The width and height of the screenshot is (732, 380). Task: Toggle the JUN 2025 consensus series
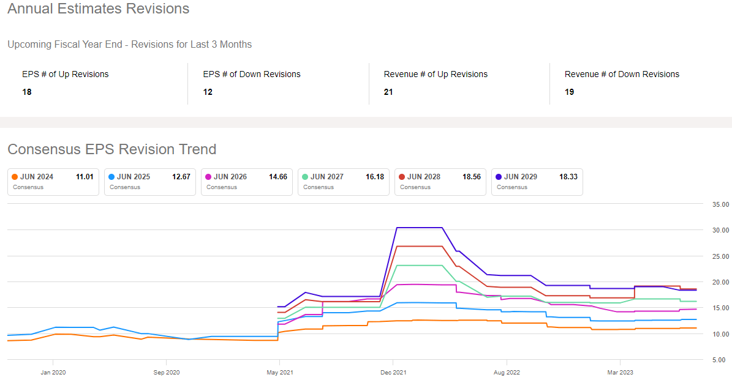[x=149, y=182]
